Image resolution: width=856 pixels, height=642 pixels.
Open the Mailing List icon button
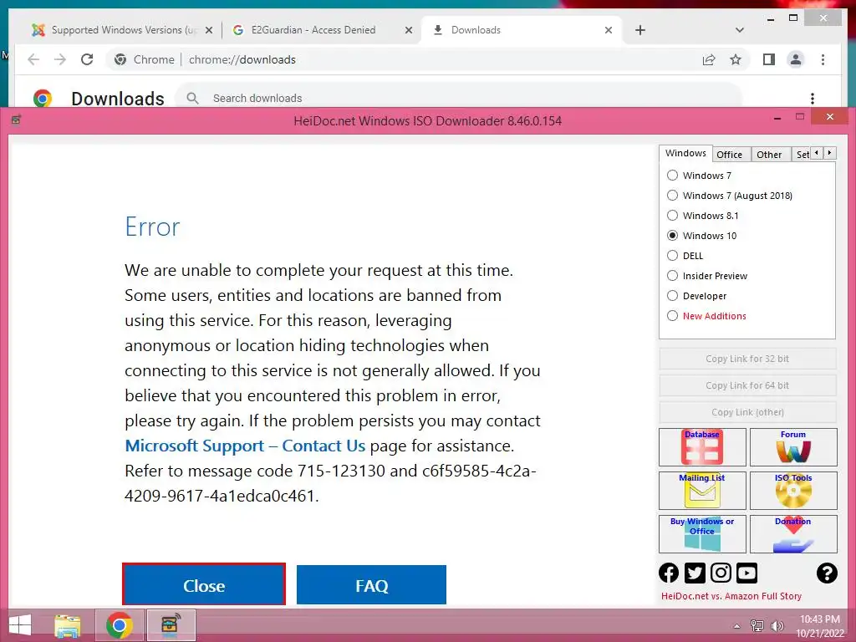tap(702, 490)
